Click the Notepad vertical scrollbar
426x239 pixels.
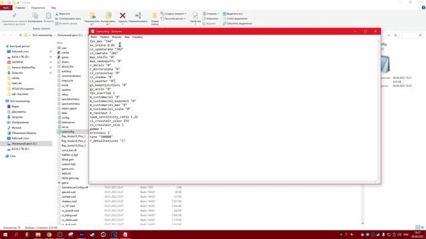coord(379,110)
